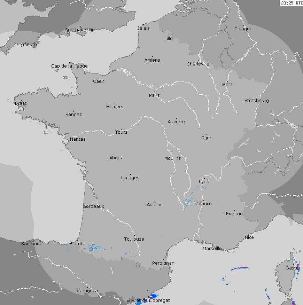Click the lightning strikes west of Valence
Image resolution: width=303 pixels, height=305 pixels.
(188, 200)
